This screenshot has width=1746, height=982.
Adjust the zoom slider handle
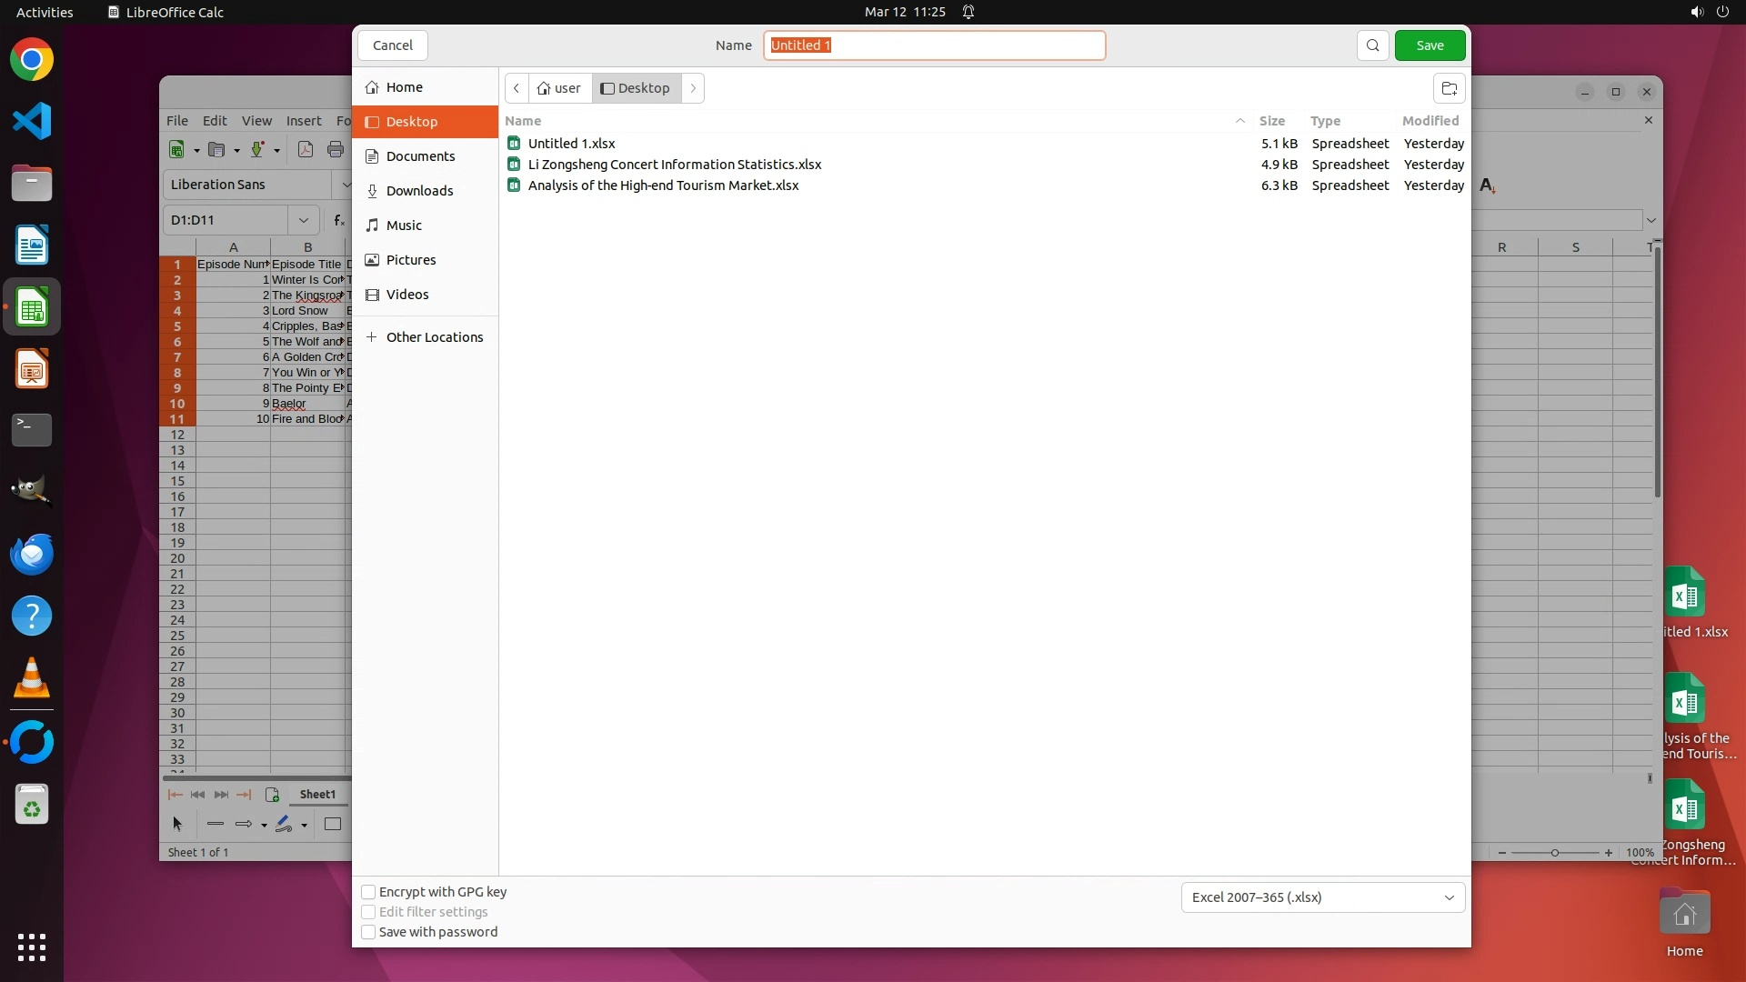pos(1555,853)
